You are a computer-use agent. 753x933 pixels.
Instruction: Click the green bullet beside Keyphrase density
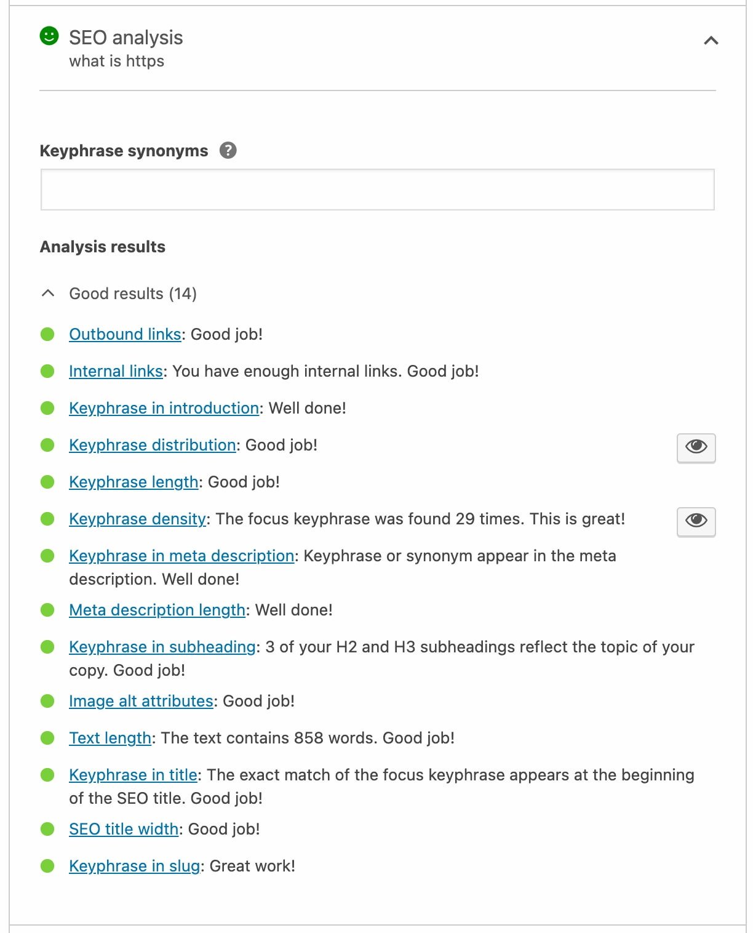(x=49, y=519)
